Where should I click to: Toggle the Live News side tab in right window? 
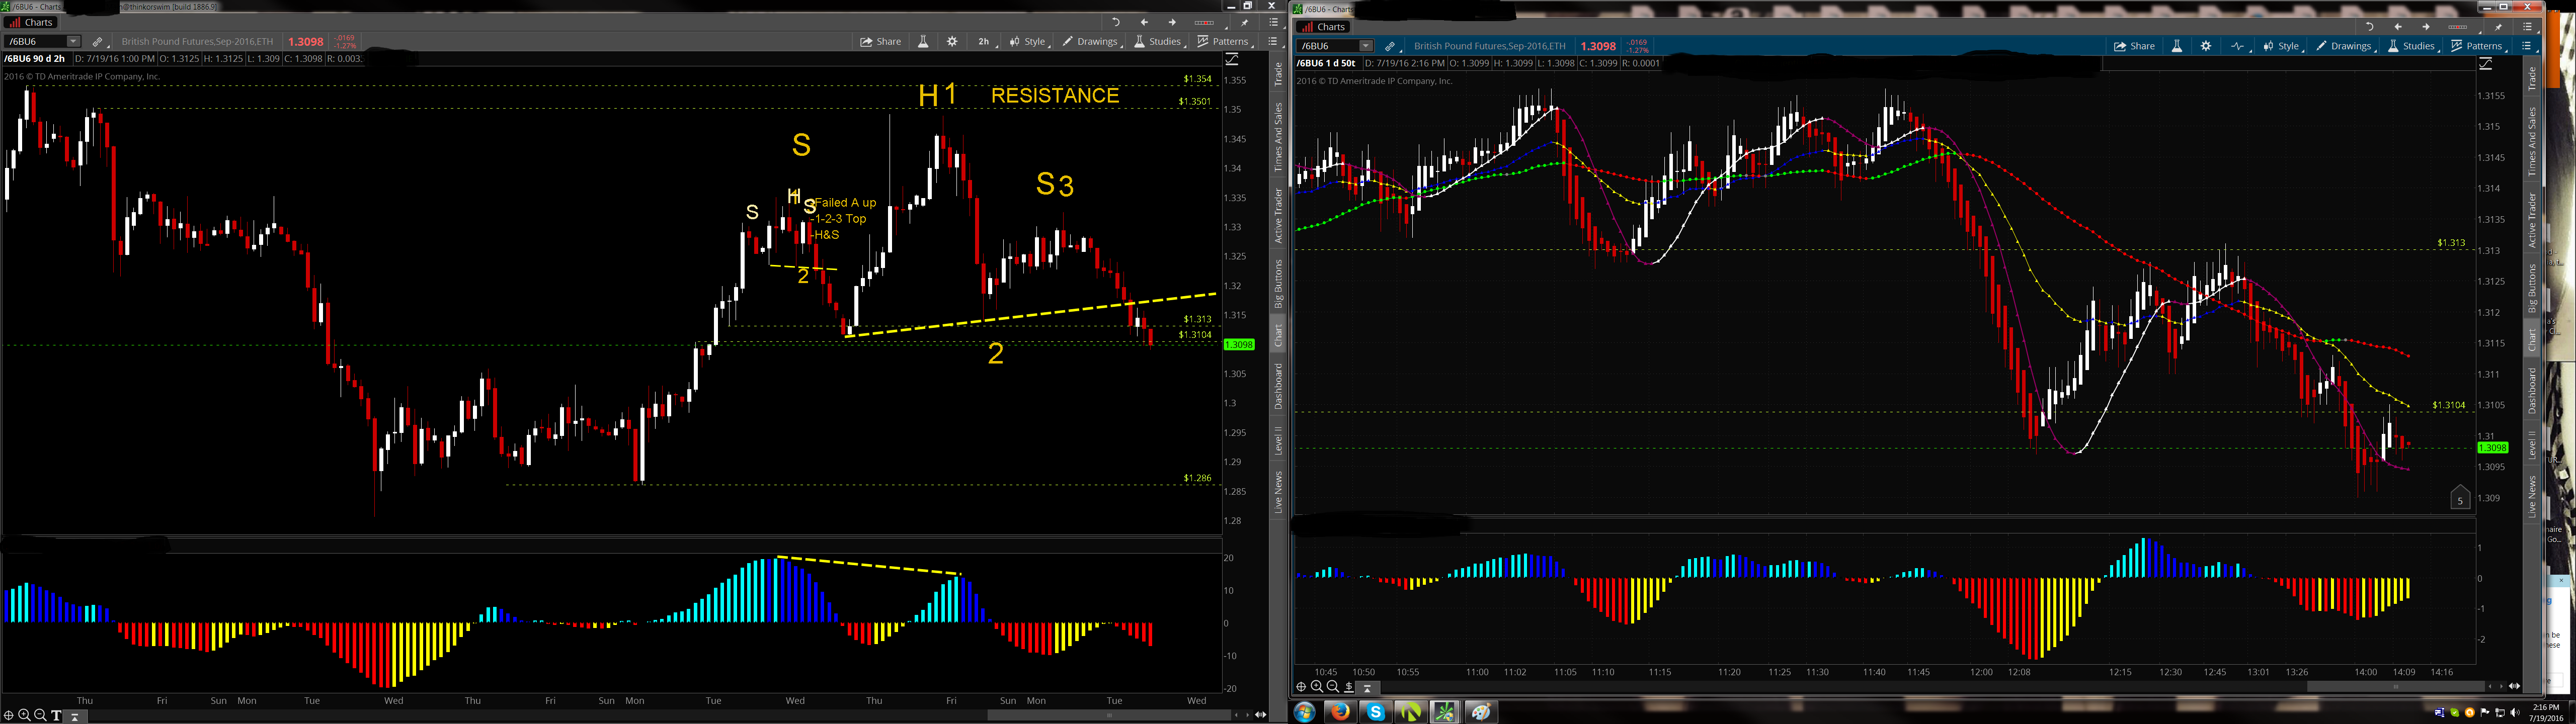(x=2532, y=497)
